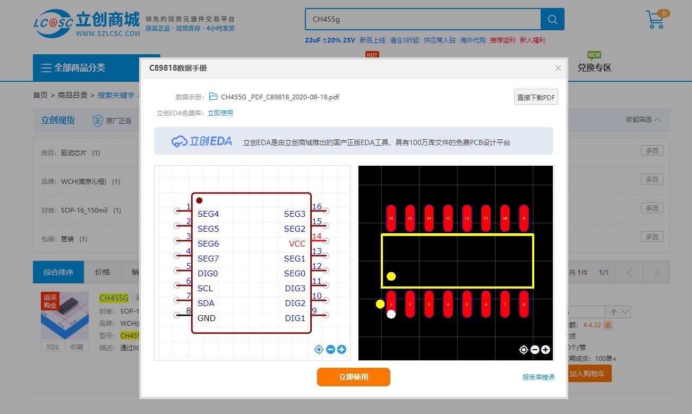Click 多选 for 品牌 row
The image size is (692, 414).
652,180
